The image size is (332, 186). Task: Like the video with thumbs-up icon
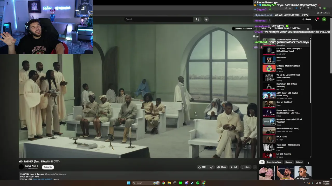(x=202, y=167)
